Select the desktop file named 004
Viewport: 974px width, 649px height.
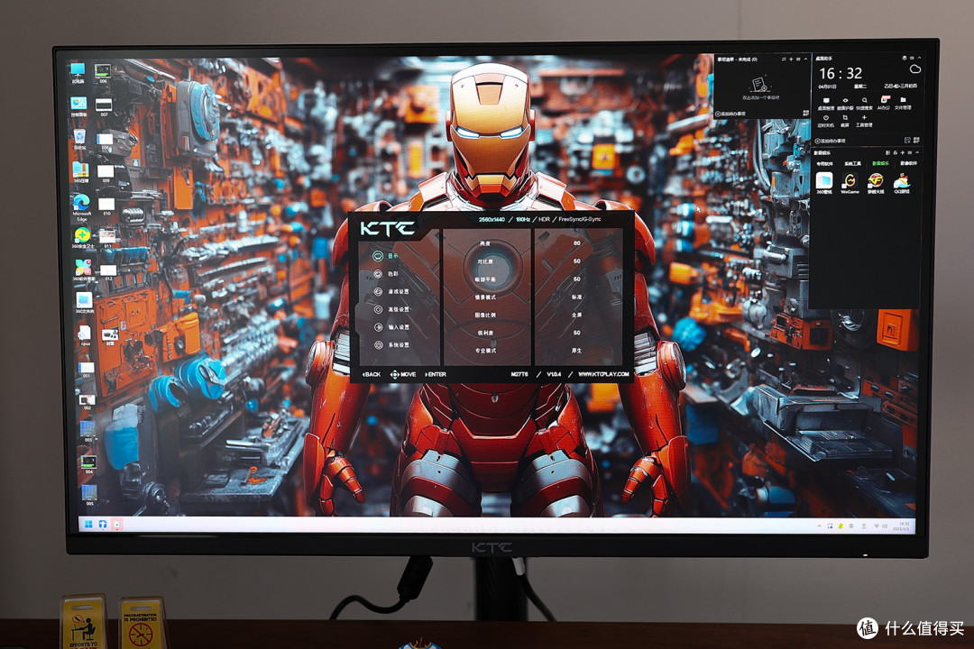[x=88, y=465]
